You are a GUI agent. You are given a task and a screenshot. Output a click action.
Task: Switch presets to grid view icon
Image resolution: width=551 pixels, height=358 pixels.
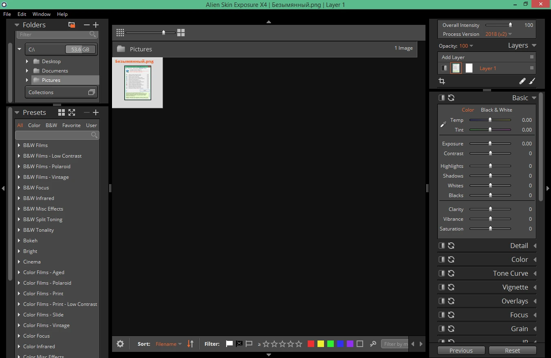62,112
